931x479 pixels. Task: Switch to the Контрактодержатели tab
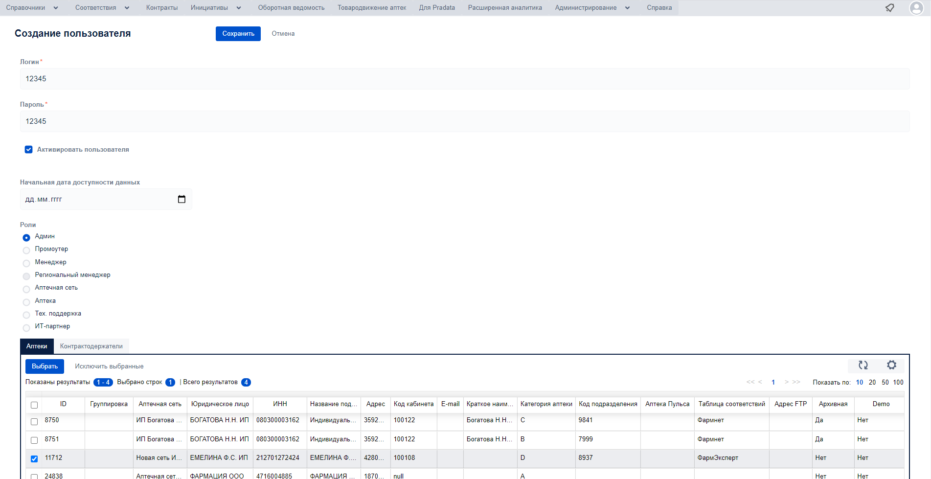pyautogui.click(x=91, y=346)
